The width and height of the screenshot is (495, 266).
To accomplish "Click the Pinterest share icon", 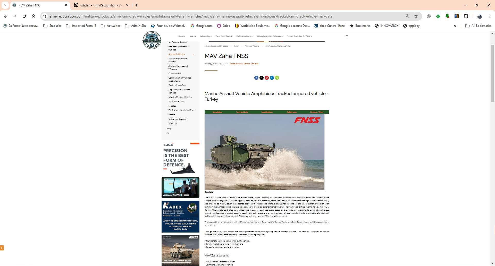I will tap(267, 78).
